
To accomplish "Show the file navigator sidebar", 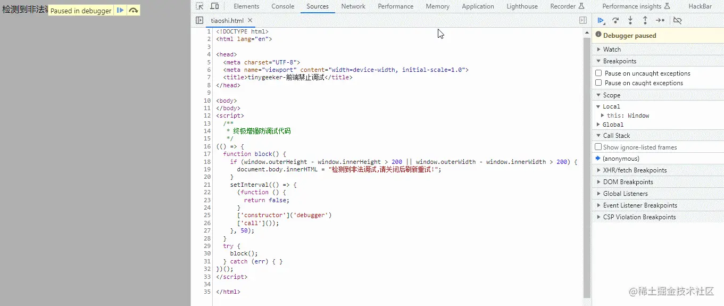I will click(x=199, y=20).
